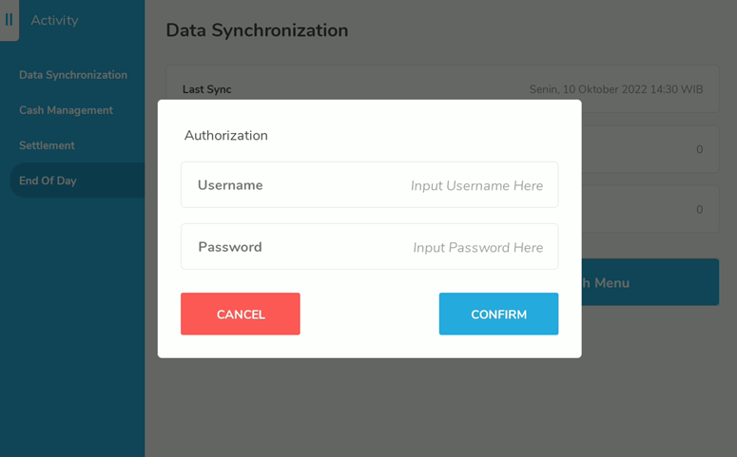Open Data Synchronization in the sidebar
The height and width of the screenshot is (457, 737).
[73, 75]
